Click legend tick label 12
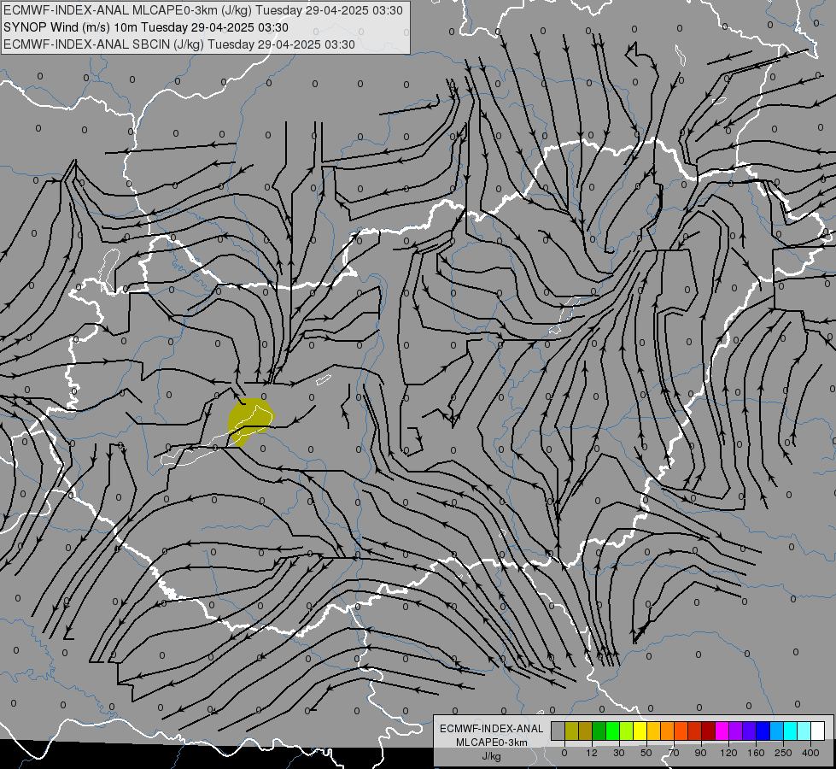Screen dimensions: 836x769 592,753
